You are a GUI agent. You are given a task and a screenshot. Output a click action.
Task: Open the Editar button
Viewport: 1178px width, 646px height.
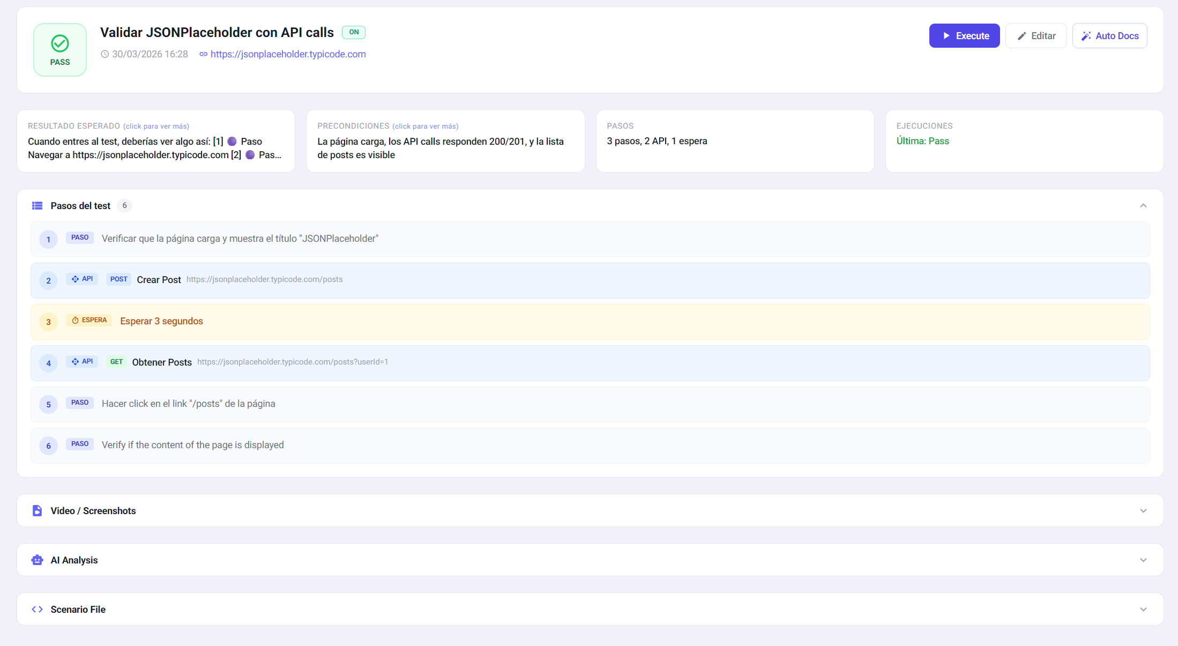tap(1036, 36)
